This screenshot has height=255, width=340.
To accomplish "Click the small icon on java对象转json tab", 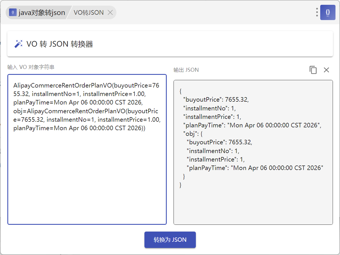I will pyautogui.click(x=13, y=12).
